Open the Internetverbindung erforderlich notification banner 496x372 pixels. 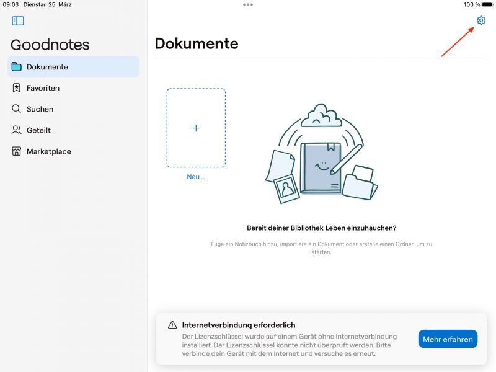click(238, 325)
